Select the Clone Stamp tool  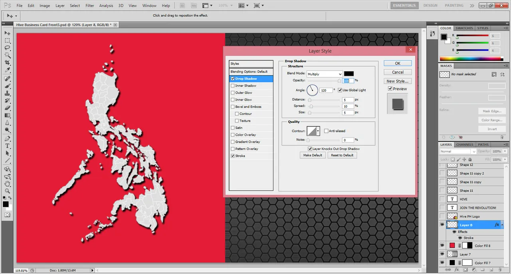(x=7, y=93)
